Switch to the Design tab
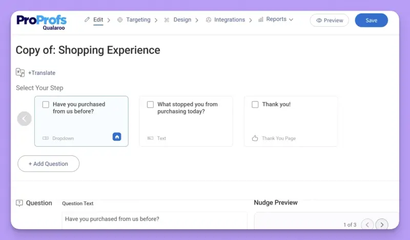Screen dimensions: 410x240 [x=182, y=19]
